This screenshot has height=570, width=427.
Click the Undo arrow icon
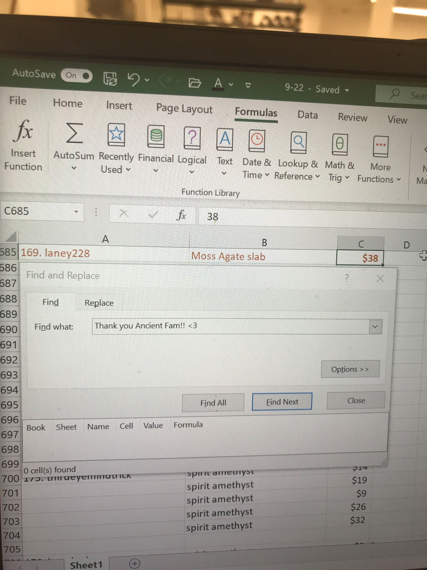point(134,79)
